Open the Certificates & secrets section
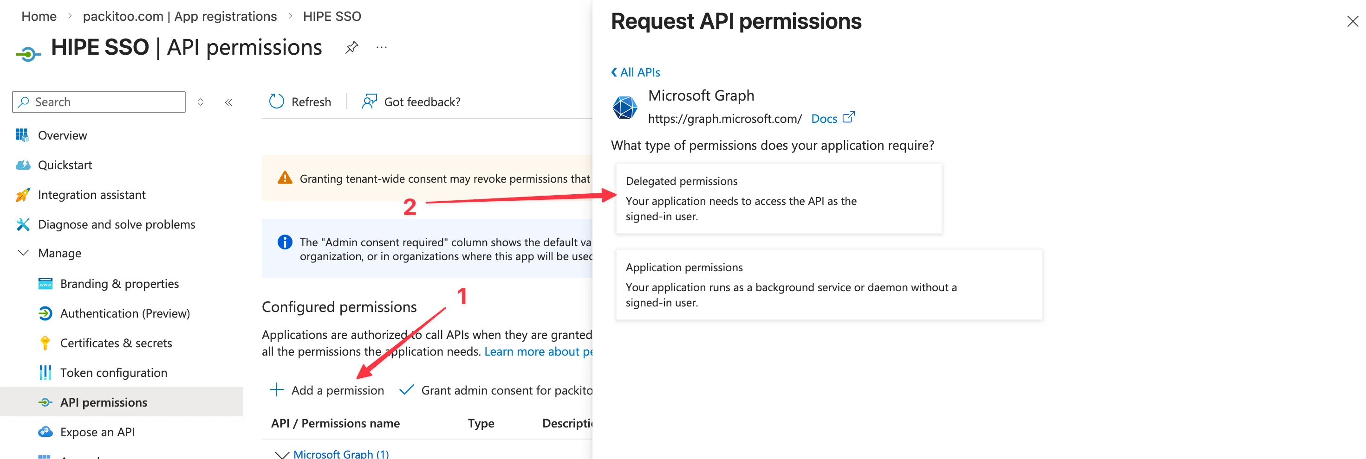This screenshot has width=1366, height=459. [x=116, y=343]
